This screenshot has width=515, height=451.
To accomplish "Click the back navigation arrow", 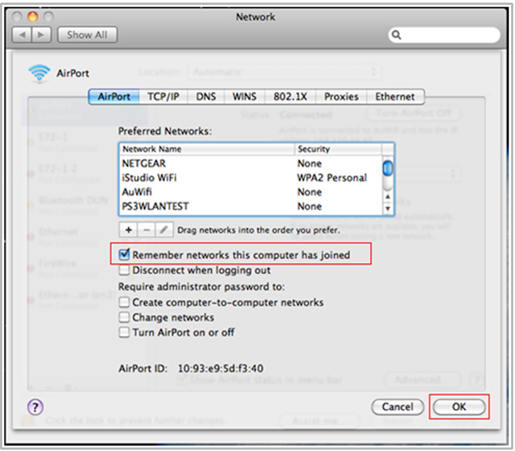I will pos(22,35).
